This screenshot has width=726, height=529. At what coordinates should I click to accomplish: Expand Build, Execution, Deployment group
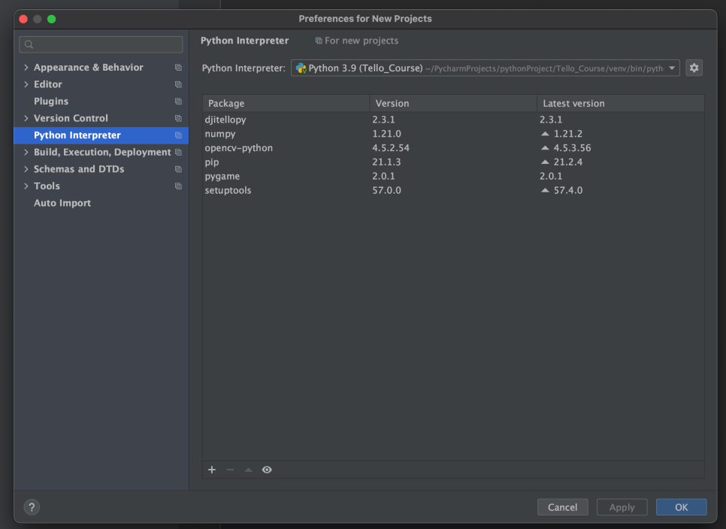[x=26, y=153]
